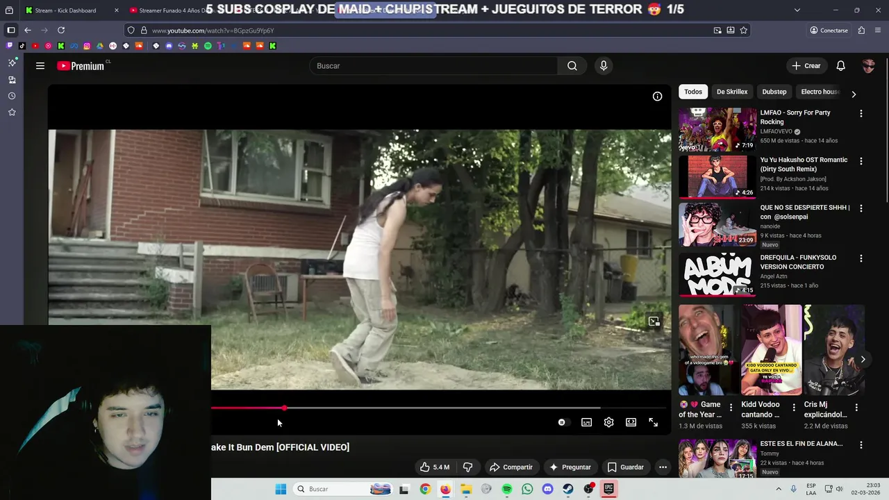This screenshot has width=889, height=500.
Task: Open browser extensions puzzle icon
Action: [861, 31]
